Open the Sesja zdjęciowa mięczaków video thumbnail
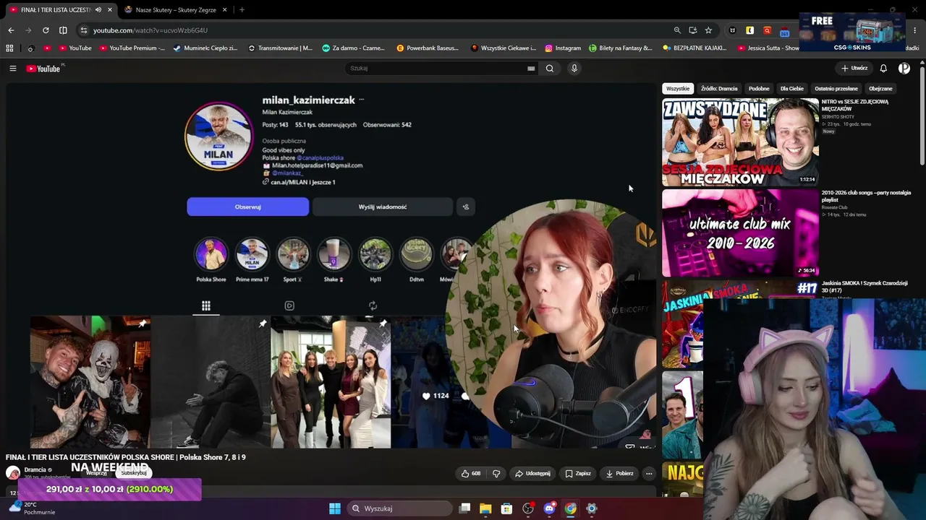The width and height of the screenshot is (926, 520). point(740,142)
